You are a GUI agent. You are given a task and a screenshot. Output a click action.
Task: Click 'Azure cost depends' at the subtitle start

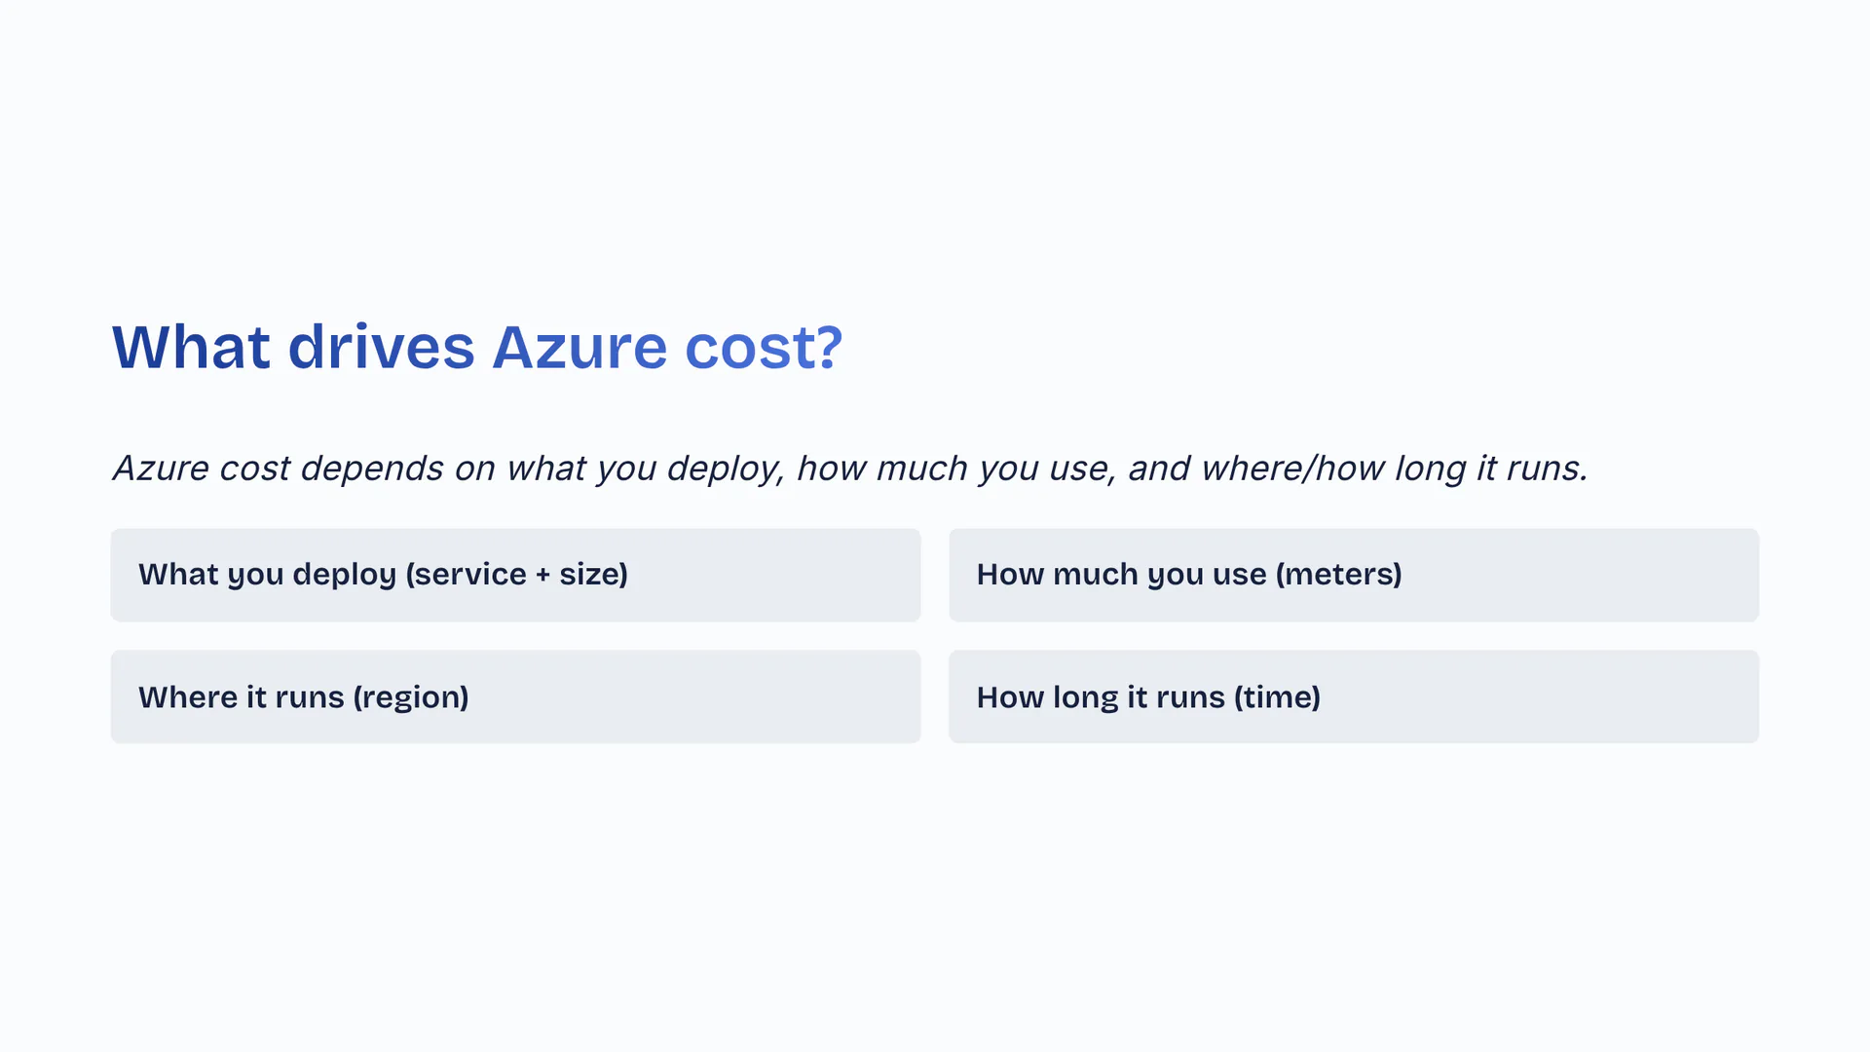278,469
